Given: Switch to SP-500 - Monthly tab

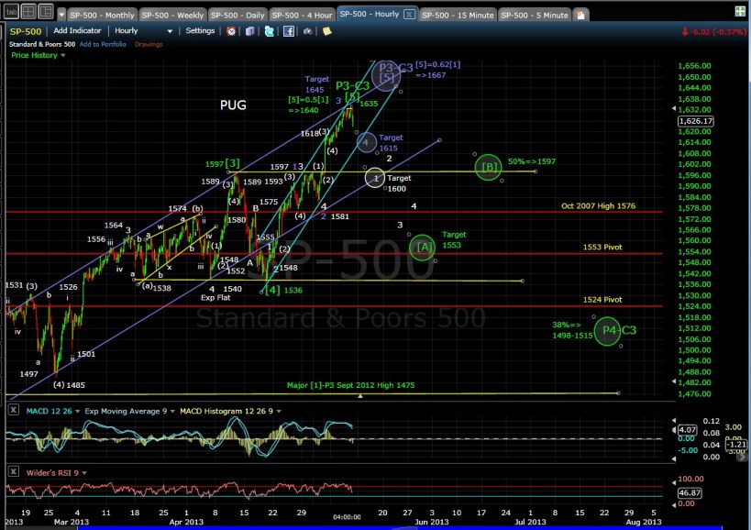Looking at the screenshot, I should coord(102,15).
